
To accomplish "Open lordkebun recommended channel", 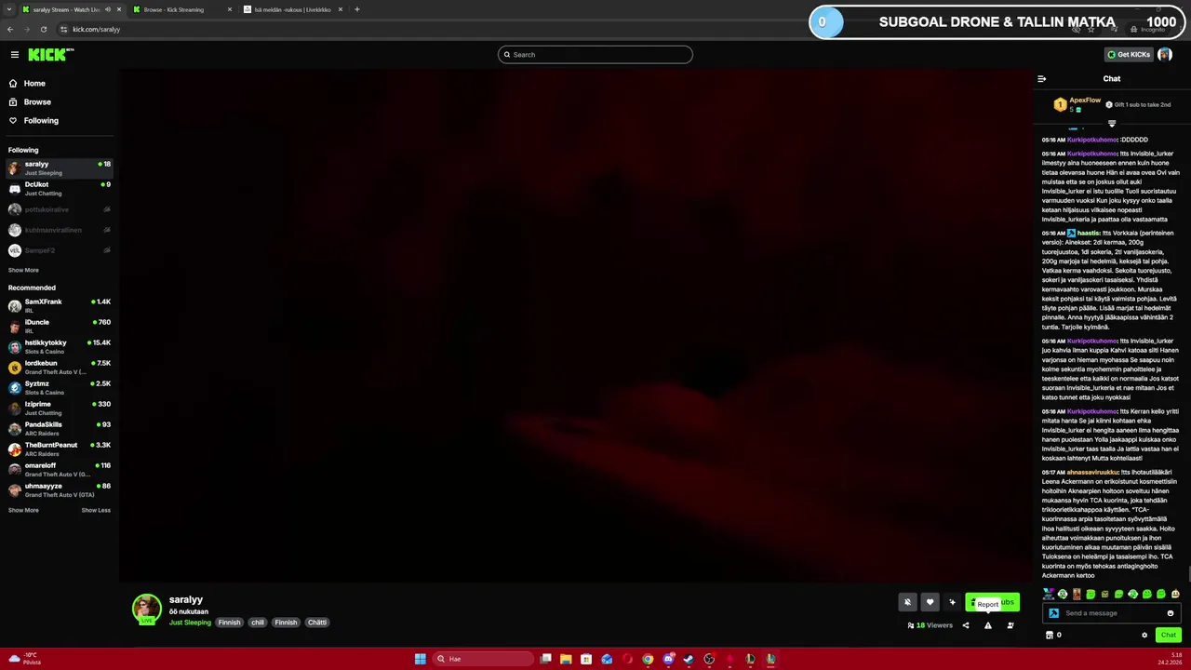I will 59,368.
